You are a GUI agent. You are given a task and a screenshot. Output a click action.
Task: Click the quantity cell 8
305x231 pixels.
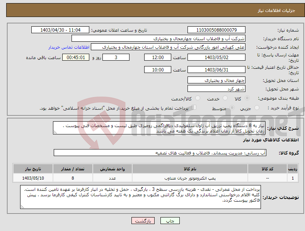73,178
